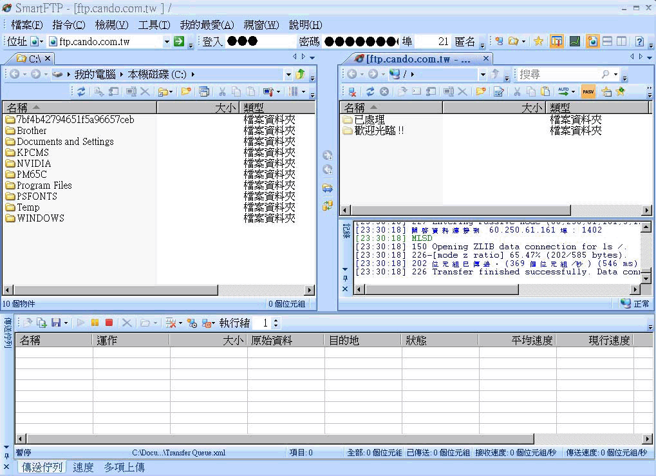Expand the remote path dropdown

pyautogui.click(x=483, y=75)
